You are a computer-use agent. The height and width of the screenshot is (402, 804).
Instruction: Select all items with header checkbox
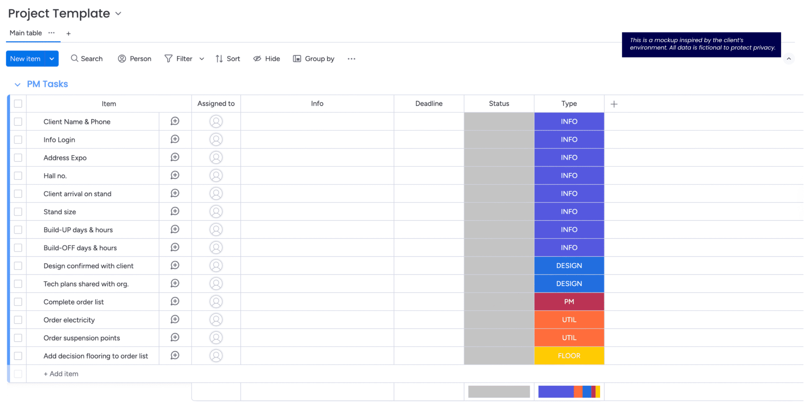[18, 104]
